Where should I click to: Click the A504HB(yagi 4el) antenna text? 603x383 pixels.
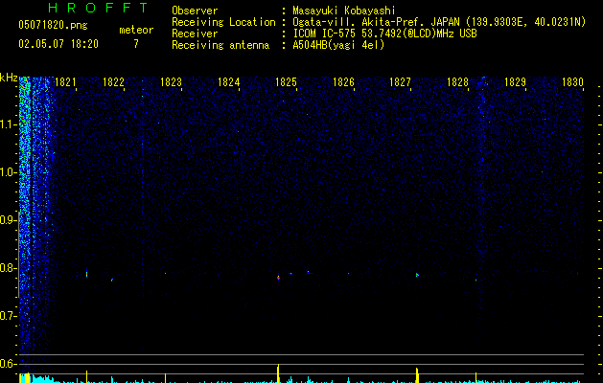tap(338, 45)
